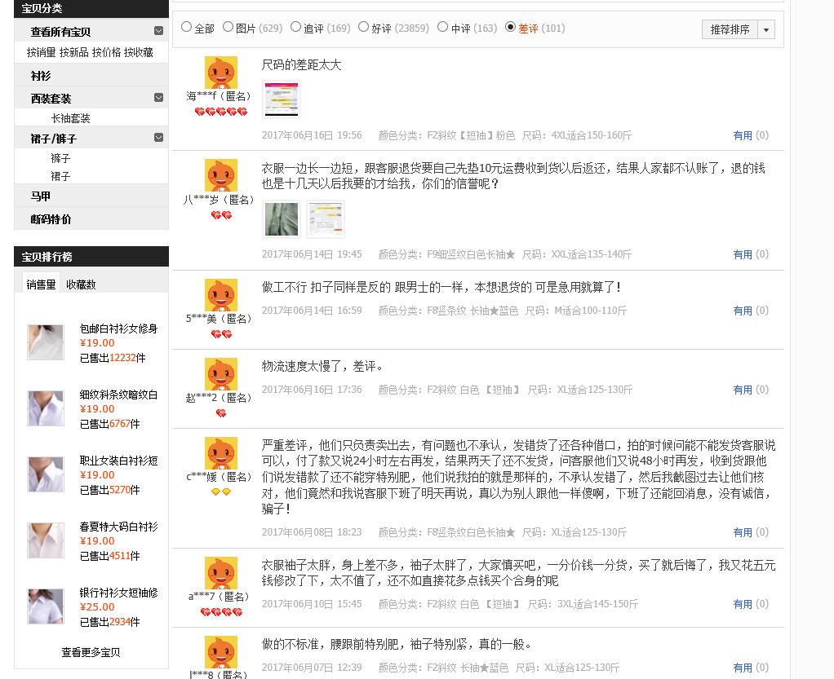Click the fabric photo thumbnail in 八***岁's review
Screen dimensions: 834x679
pyautogui.click(x=281, y=218)
